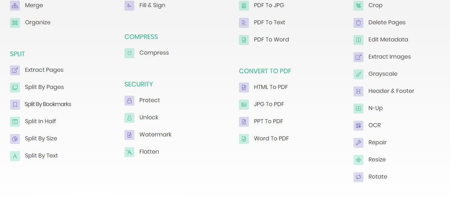450x210 pixels.
Task: Click the JPG To PDF icon
Action: coord(244,105)
